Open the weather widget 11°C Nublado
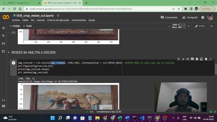 (x=10, y=118)
